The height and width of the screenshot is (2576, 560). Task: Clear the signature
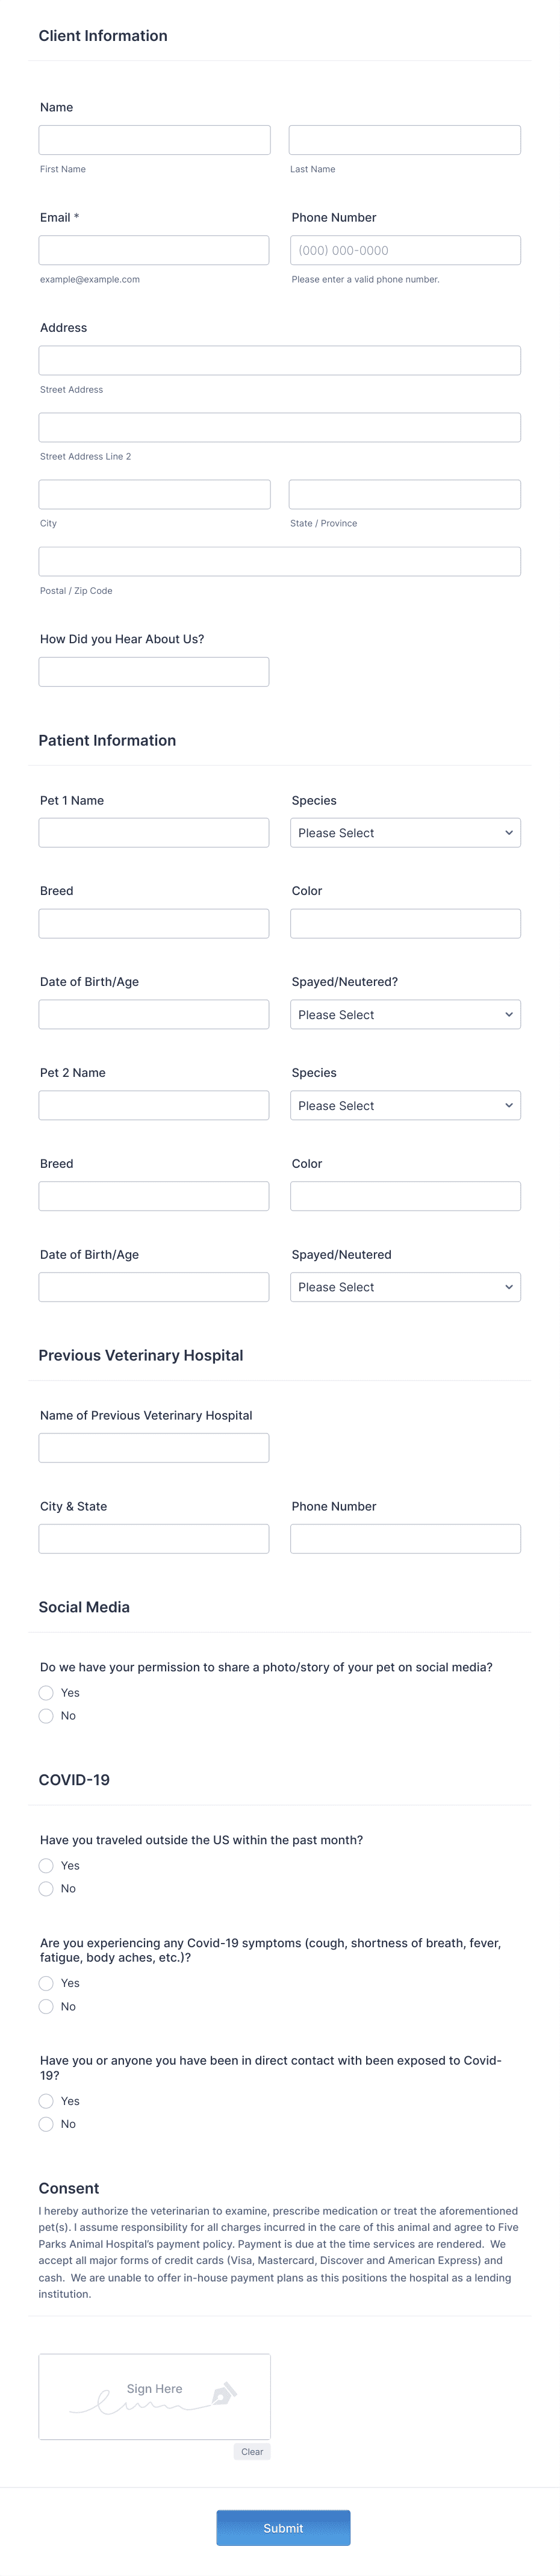coord(252,2452)
